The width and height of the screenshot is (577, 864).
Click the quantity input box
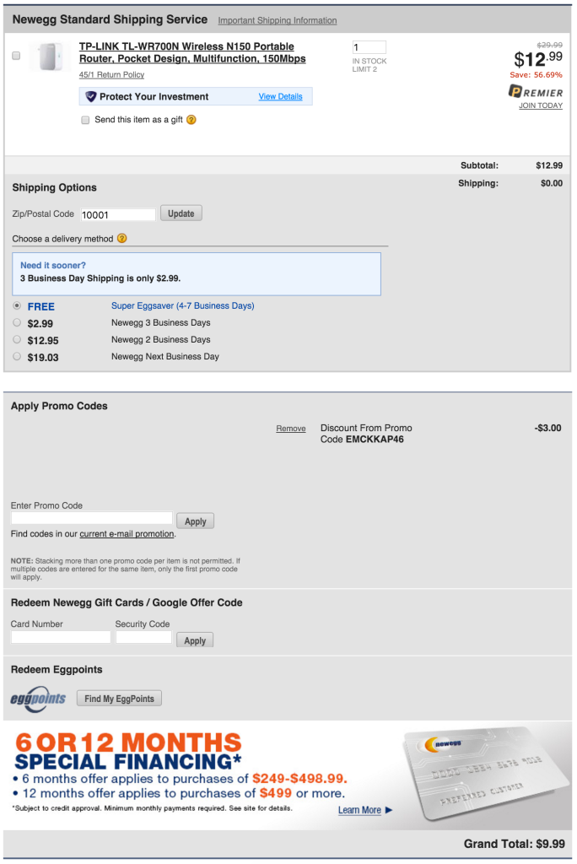coord(369,47)
